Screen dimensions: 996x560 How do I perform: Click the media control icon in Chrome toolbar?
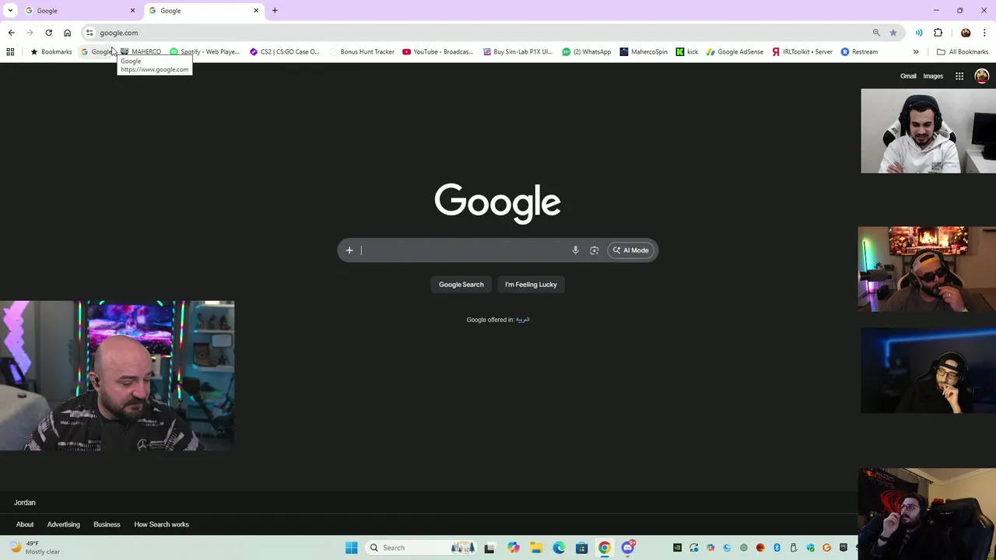coord(919,33)
